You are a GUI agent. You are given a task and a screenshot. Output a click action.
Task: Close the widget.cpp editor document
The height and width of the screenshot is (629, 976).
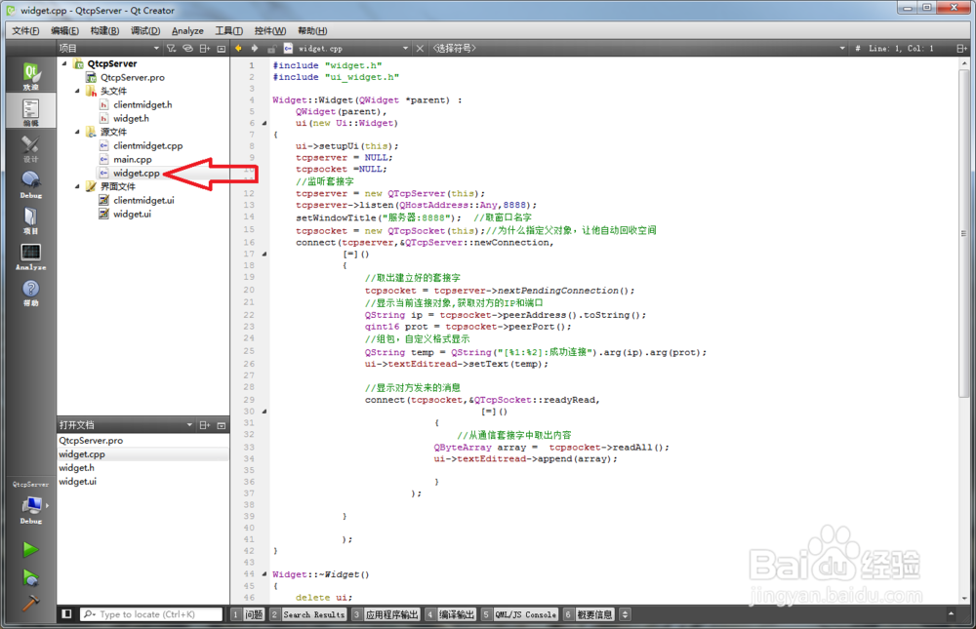point(420,48)
